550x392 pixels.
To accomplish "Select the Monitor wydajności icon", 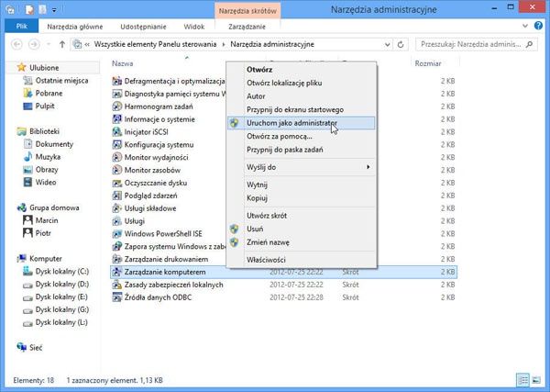I will 116,157.
